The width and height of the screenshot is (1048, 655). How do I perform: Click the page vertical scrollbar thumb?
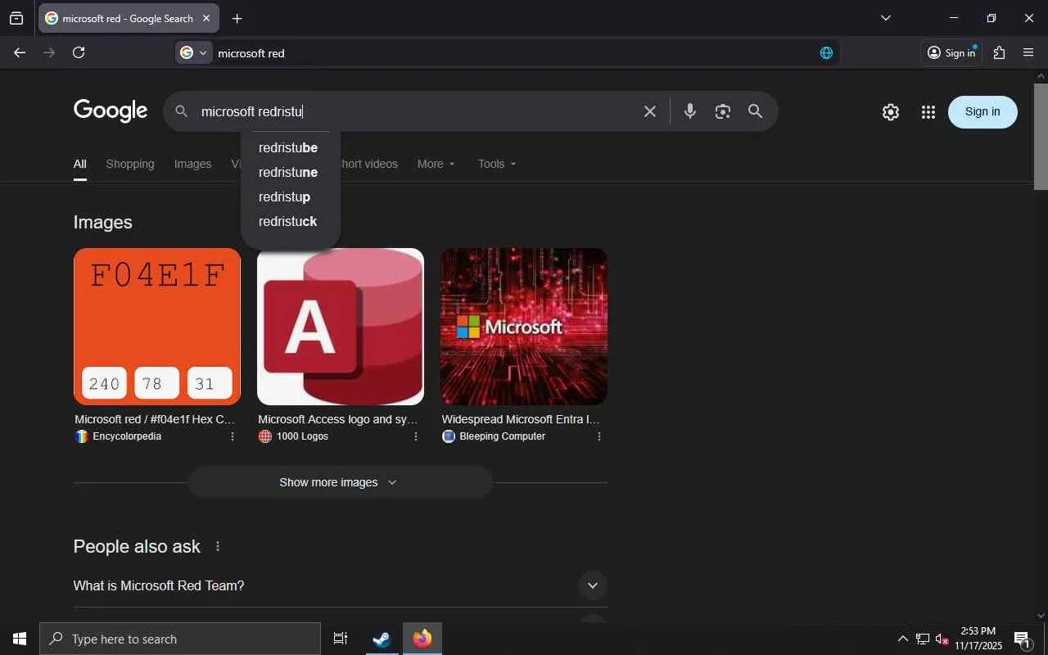1041,135
